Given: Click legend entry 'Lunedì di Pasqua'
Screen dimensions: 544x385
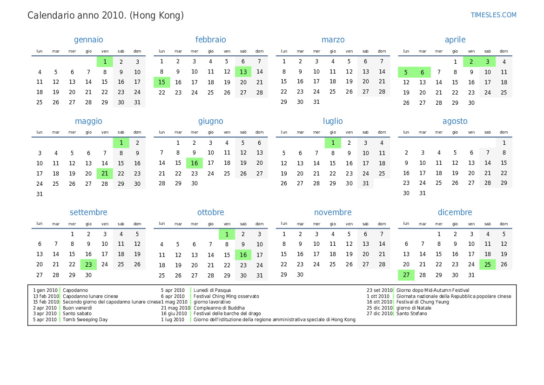Looking at the screenshot, I should pyautogui.click(x=212, y=290).
